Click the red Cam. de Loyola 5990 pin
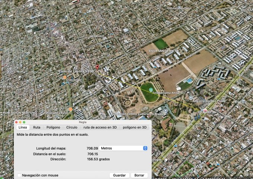The image size is (253, 179). pyautogui.click(x=97, y=67)
